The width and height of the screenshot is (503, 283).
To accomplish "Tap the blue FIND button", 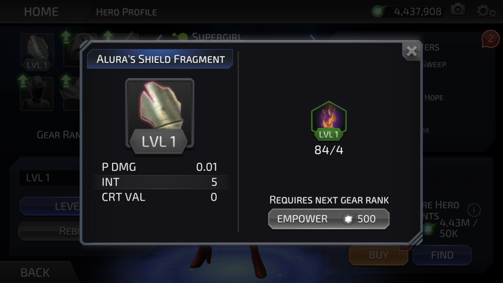I will coord(442,255).
